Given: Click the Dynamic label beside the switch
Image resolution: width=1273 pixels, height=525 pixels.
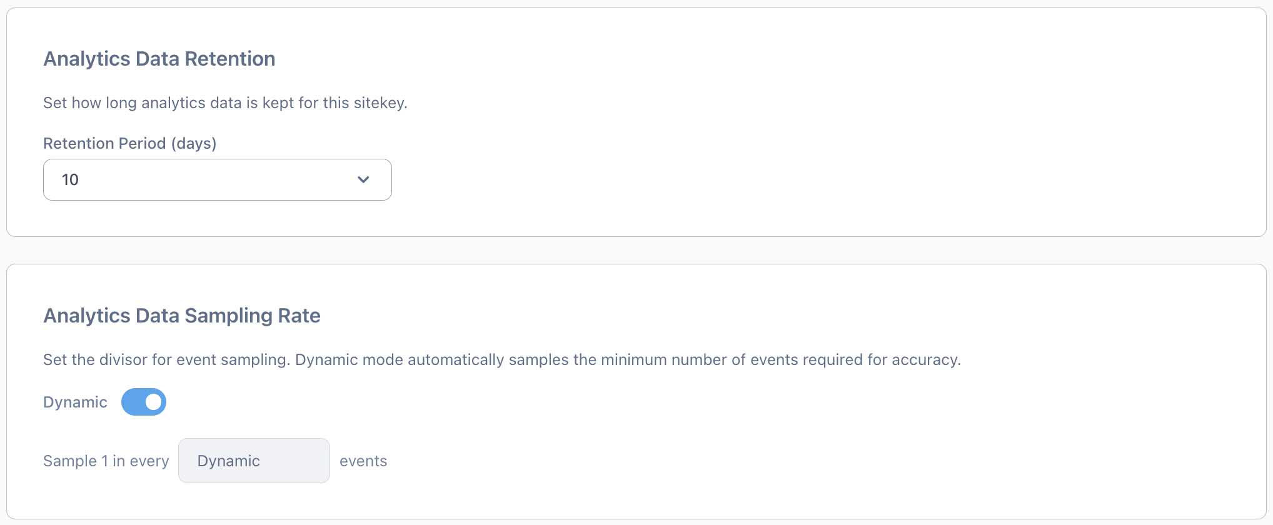Looking at the screenshot, I should tap(75, 402).
